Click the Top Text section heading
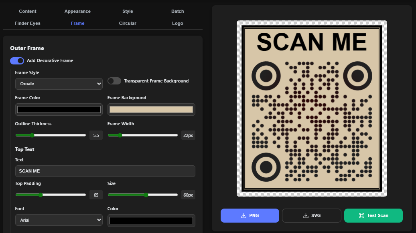 25,149
